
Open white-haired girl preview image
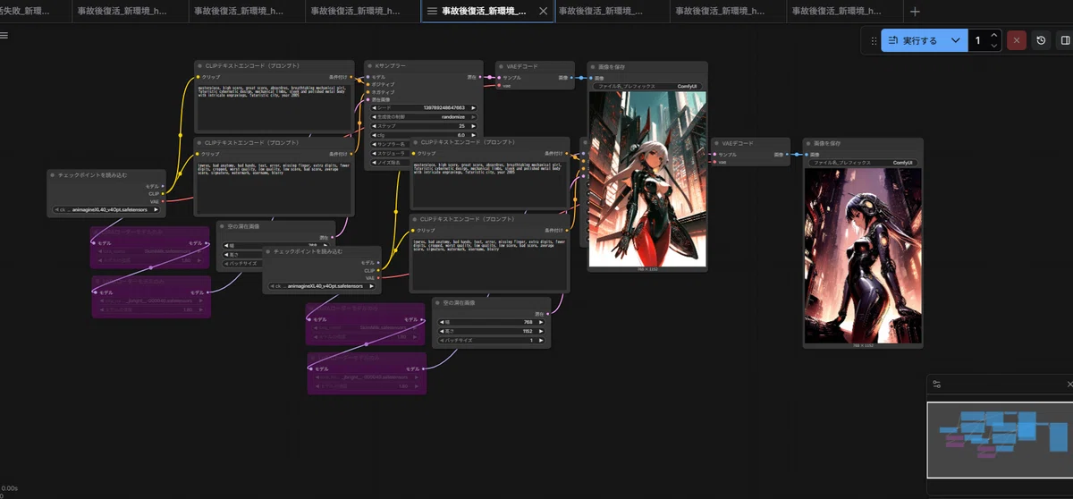pos(648,179)
